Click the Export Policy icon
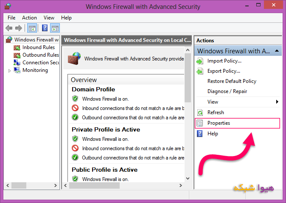Image resolution: width=286 pixels, height=203 pixels. click(200, 71)
